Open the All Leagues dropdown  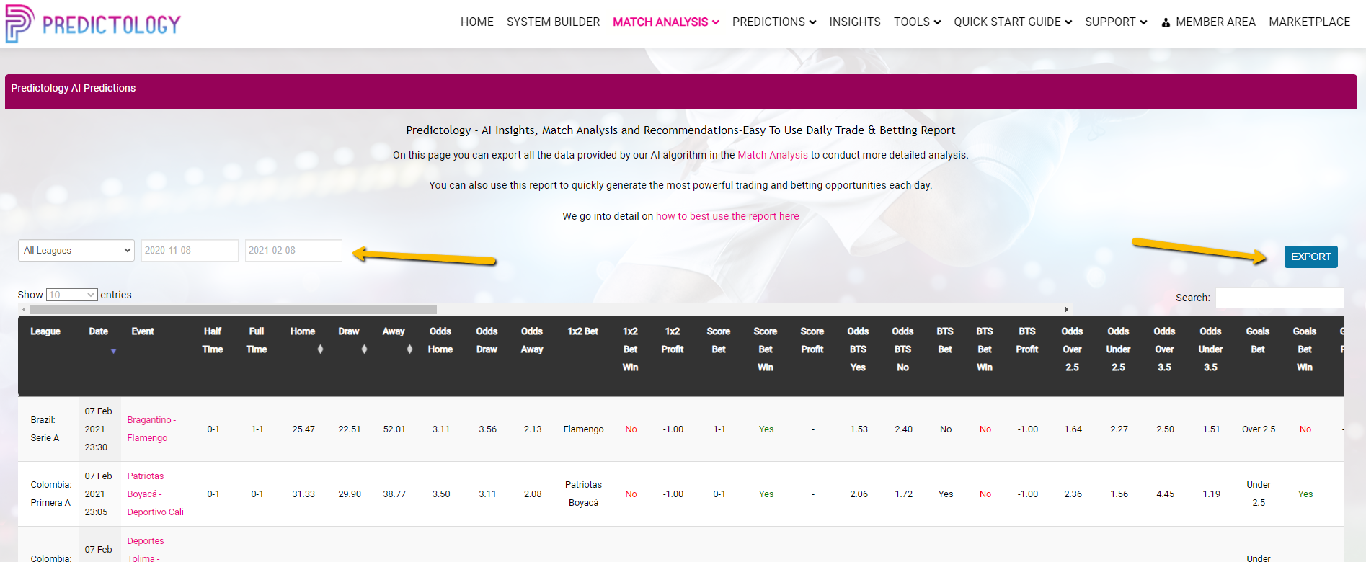(x=76, y=251)
